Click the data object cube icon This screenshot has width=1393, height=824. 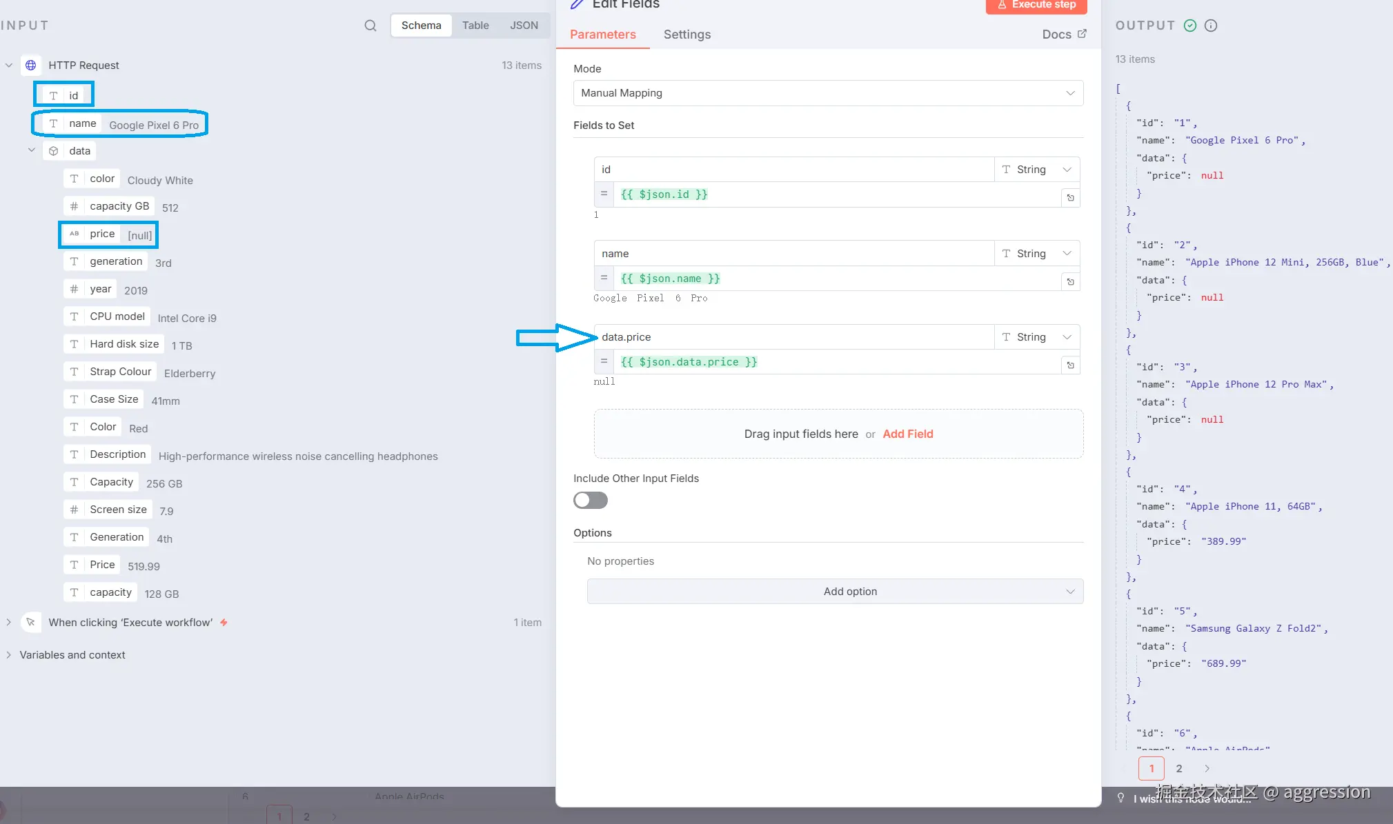coord(54,151)
